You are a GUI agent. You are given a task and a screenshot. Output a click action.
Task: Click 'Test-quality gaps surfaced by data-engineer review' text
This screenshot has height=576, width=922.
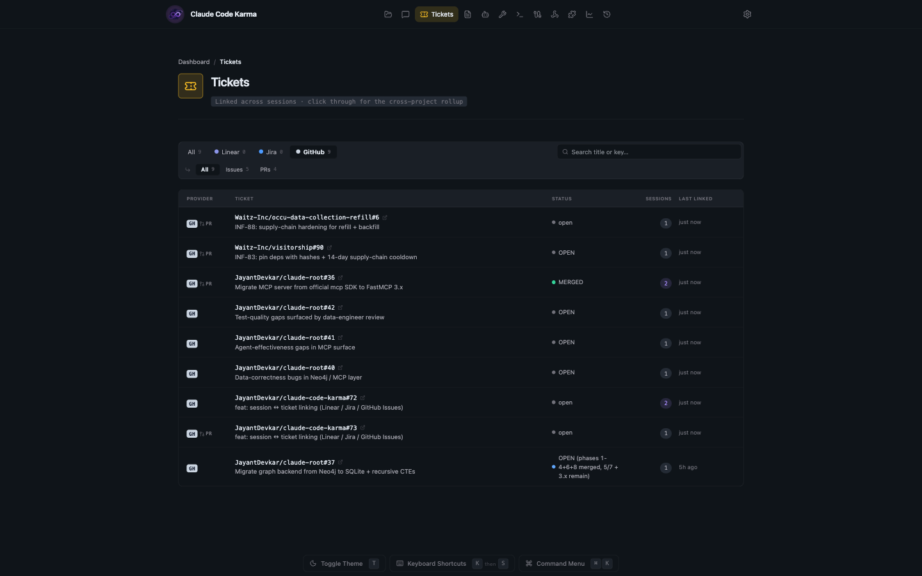(310, 317)
